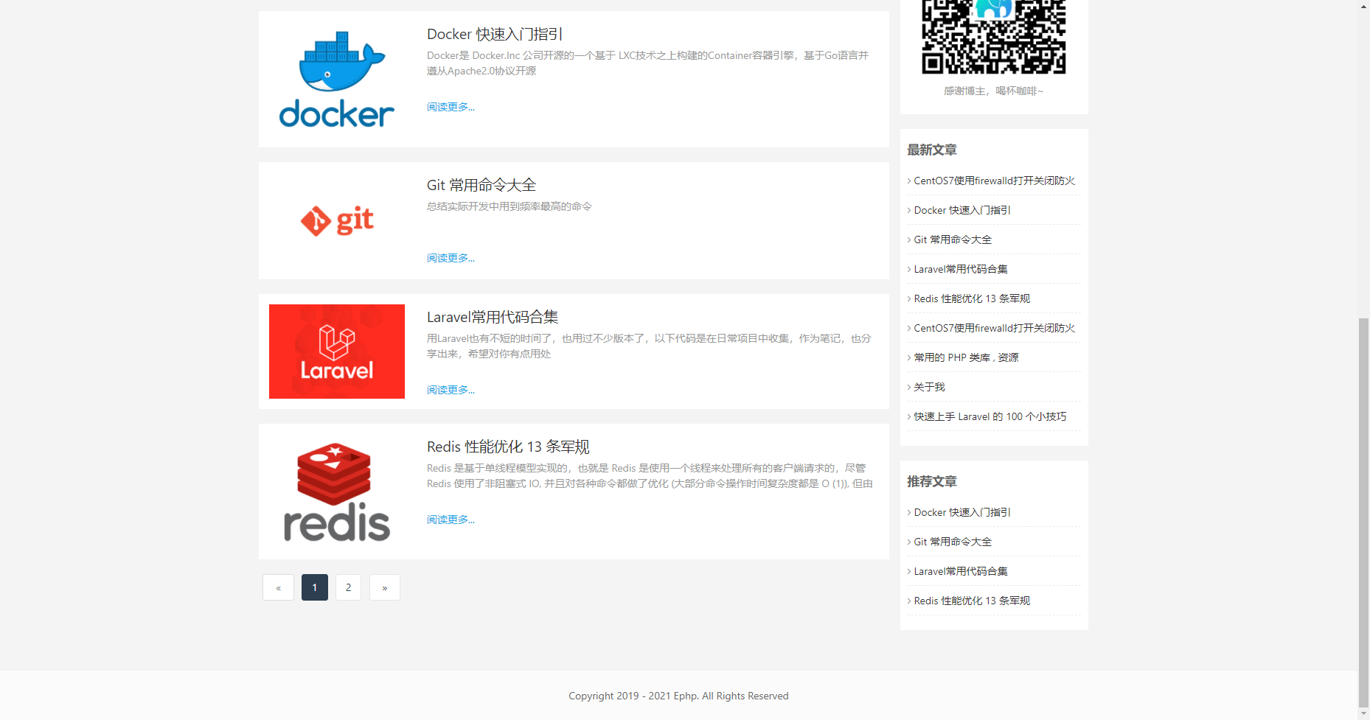Viewport: 1370px width, 720px height.
Task: Click '阅读更多...' under the Laravel article
Action: (x=451, y=390)
